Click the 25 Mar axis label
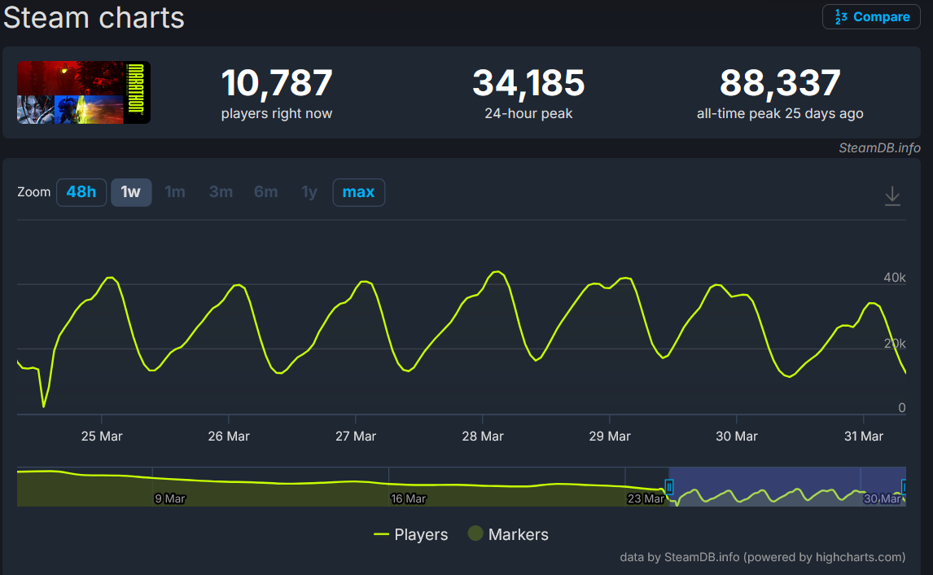 pos(102,437)
